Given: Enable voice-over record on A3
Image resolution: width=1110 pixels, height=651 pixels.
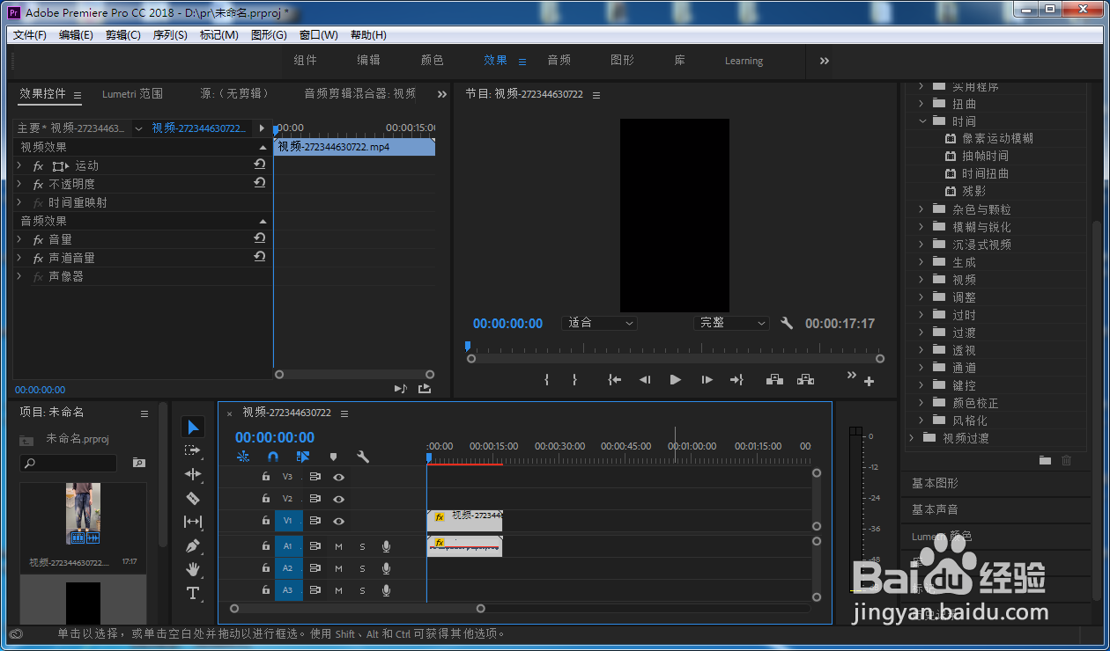Looking at the screenshot, I should pyautogui.click(x=386, y=591).
